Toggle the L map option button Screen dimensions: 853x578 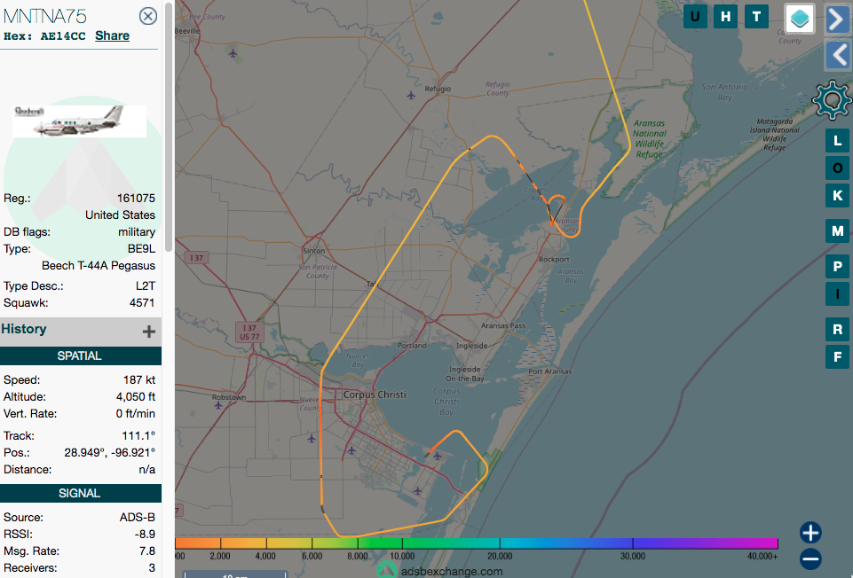click(837, 141)
